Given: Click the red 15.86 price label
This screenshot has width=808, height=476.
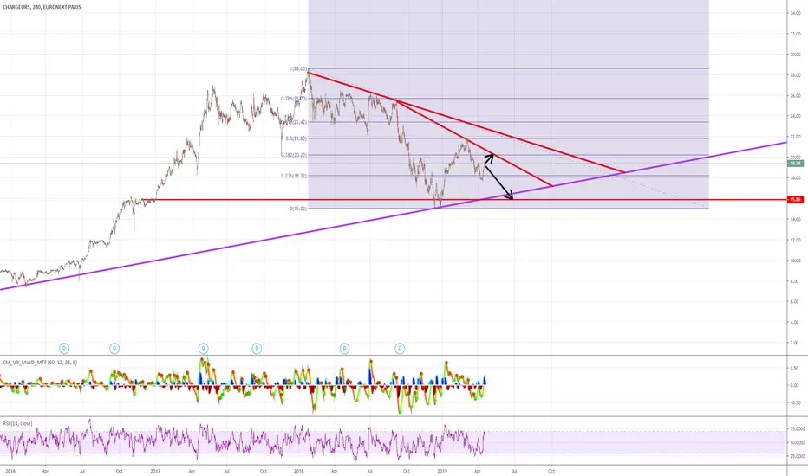Looking at the screenshot, I should (x=795, y=199).
